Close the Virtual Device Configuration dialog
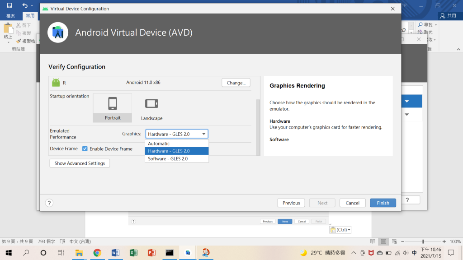This screenshot has height=260, width=463. coord(393,9)
